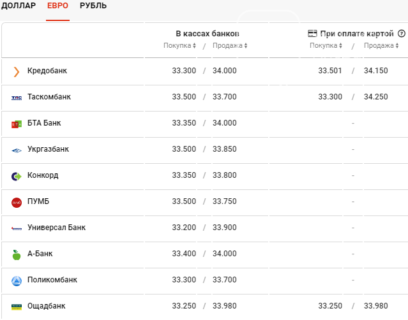
Task: Click the Kredobank logo icon
Action: [17, 71]
